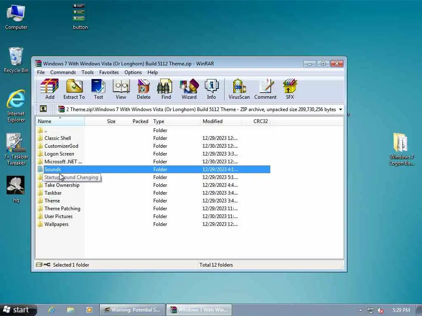Open the Favorites menu

point(109,72)
